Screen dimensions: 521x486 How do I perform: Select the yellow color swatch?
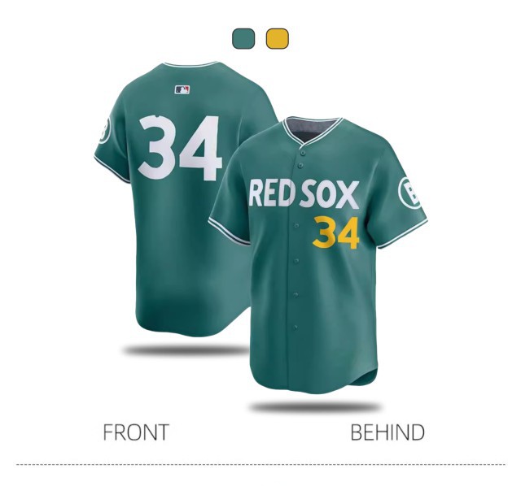[277, 38]
